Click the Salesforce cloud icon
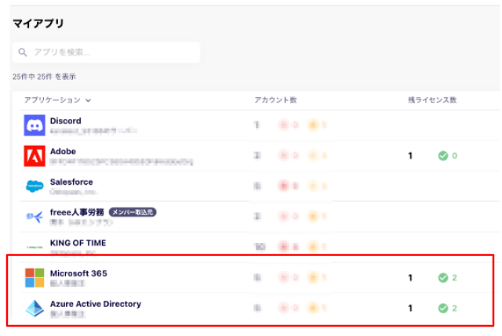 35,186
